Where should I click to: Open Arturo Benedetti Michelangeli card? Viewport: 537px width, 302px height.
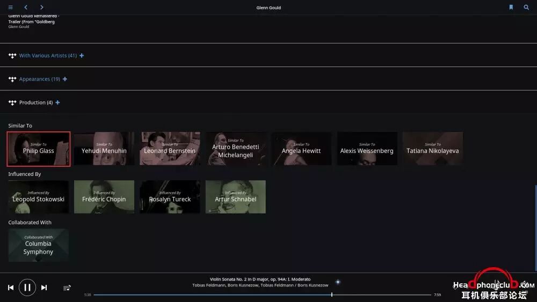pyautogui.click(x=236, y=149)
